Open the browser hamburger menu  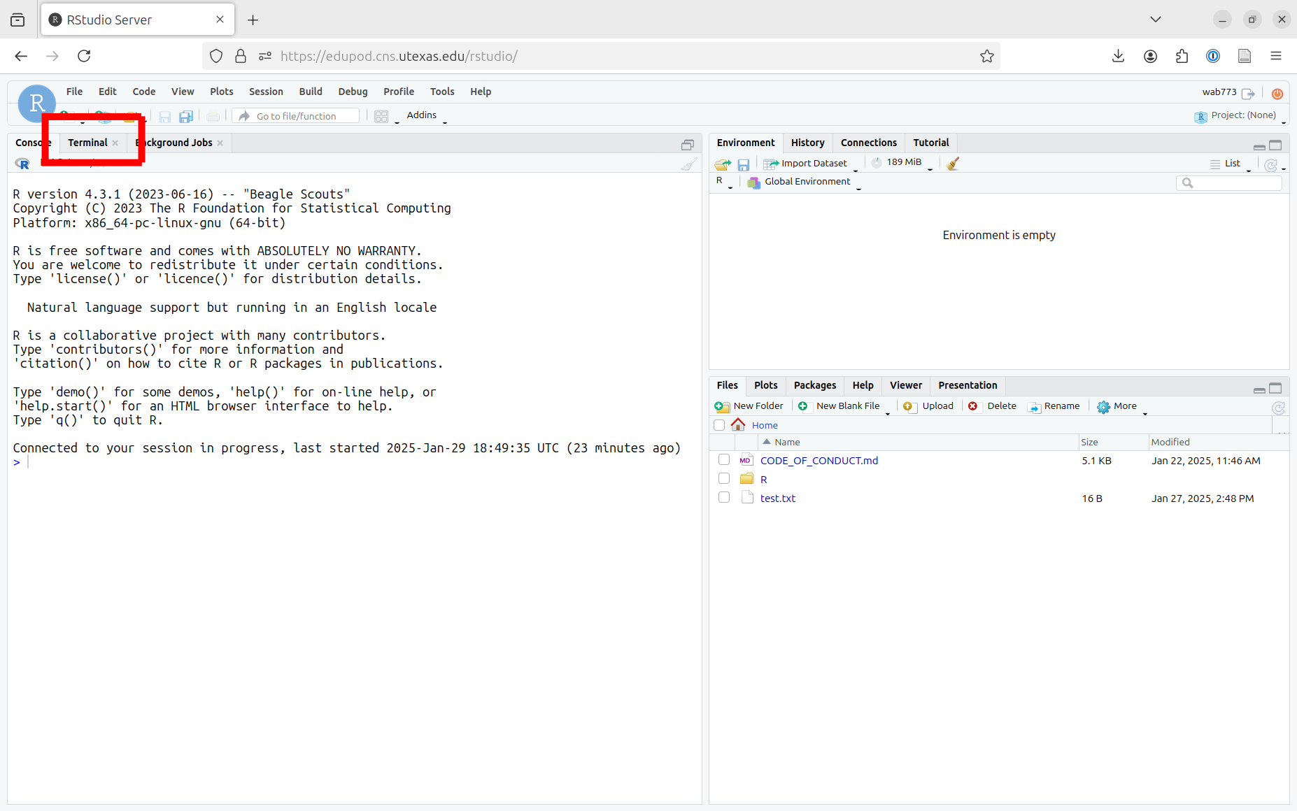[x=1276, y=56]
